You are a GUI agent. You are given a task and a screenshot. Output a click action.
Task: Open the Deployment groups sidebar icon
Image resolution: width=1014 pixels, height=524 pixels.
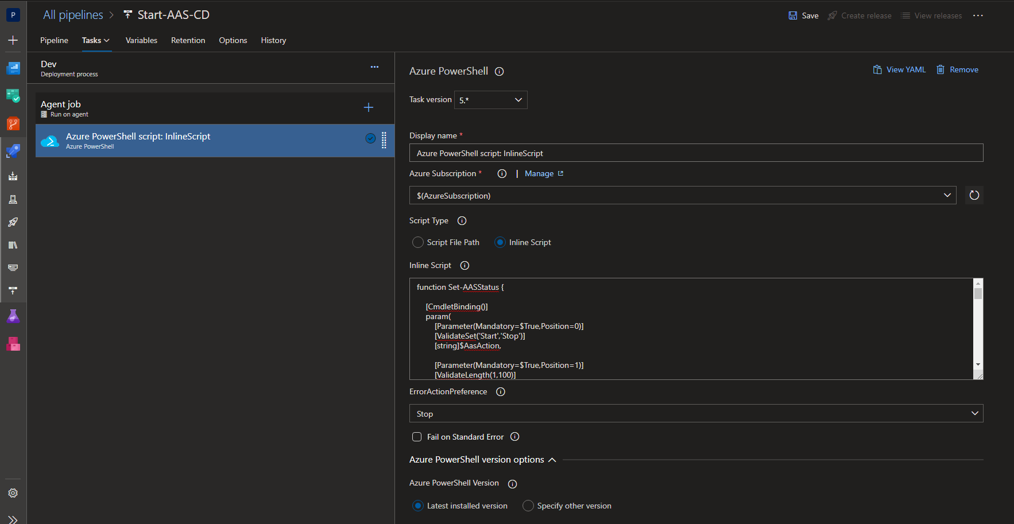13,290
